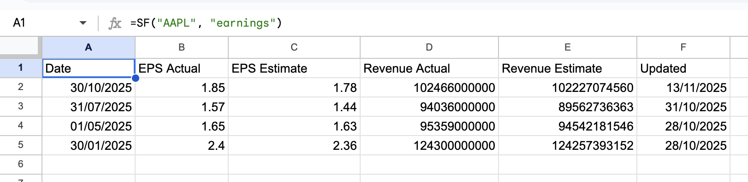Select revenue cell 124300000000

tap(429, 145)
